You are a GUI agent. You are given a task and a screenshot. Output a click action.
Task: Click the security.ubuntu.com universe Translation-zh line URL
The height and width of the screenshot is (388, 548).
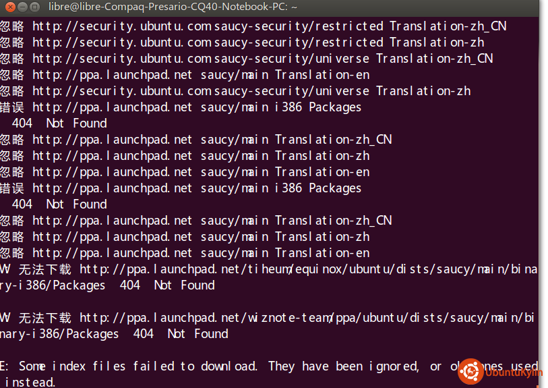[251, 91]
